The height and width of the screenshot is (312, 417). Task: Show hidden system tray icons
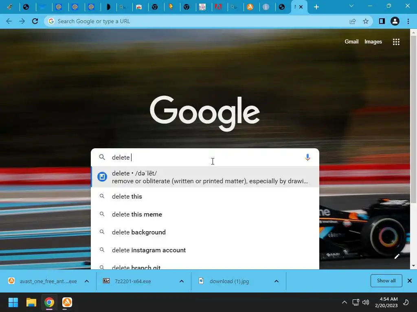click(345, 302)
